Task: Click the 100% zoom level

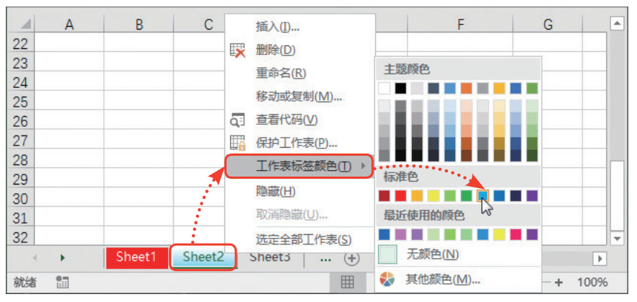Action: (593, 282)
